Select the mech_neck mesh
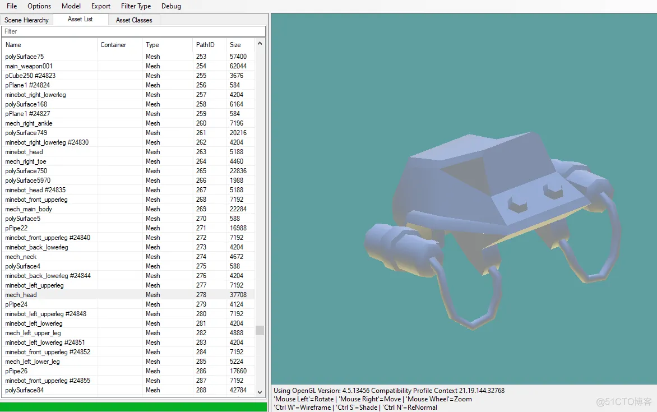This screenshot has width=657, height=412. pyautogui.click(x=128, y=257)
